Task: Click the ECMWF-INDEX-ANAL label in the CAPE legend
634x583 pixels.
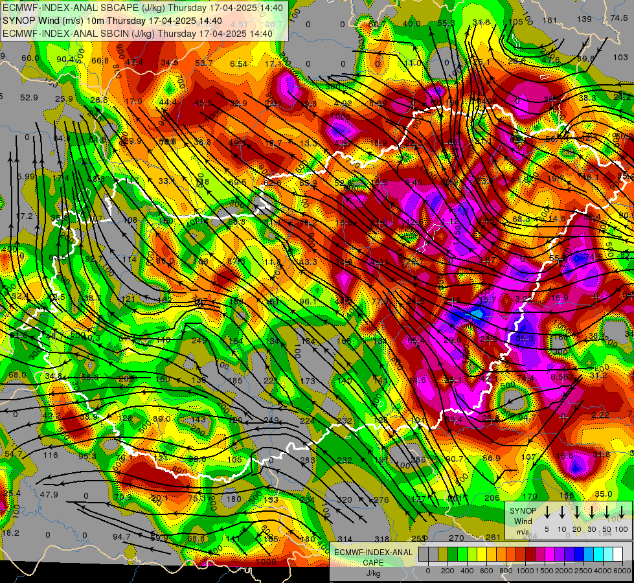Action: click(x=373, y=553)
